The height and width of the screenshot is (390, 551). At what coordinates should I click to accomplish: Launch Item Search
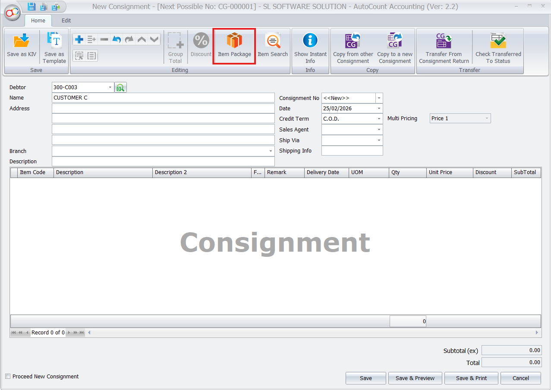coord(273,45)
